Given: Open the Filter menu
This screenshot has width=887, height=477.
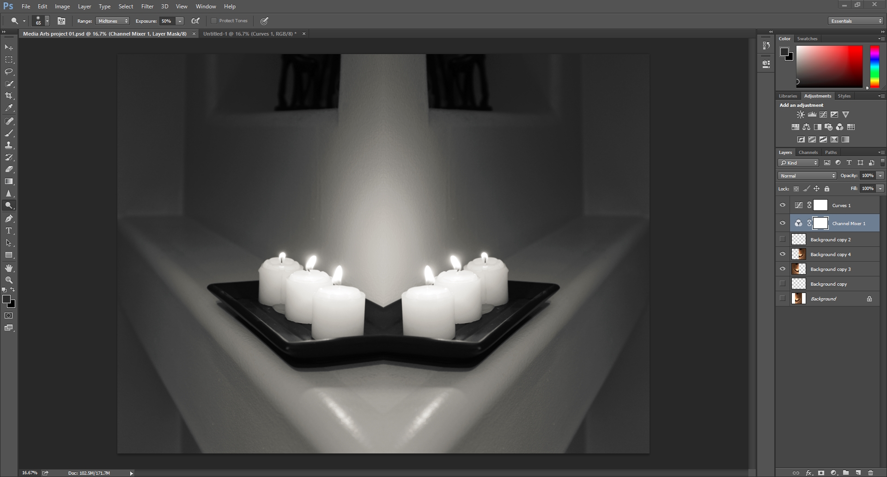Looking at the screenshot, I should coord(147,6).
